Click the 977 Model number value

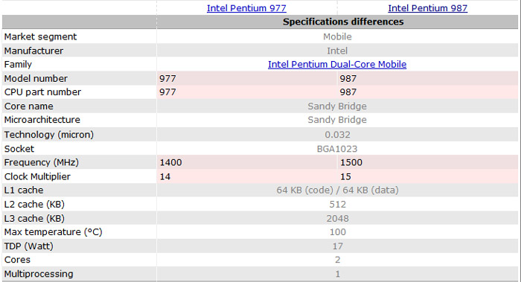[167, 79]
